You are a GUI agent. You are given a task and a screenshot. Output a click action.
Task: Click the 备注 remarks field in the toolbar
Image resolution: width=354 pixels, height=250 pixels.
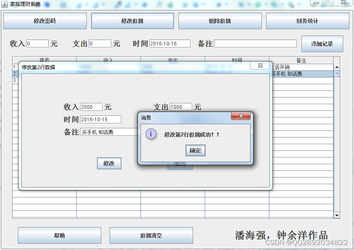254,43
